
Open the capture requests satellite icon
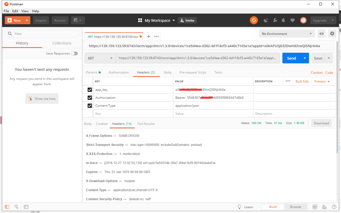[266, 20]
